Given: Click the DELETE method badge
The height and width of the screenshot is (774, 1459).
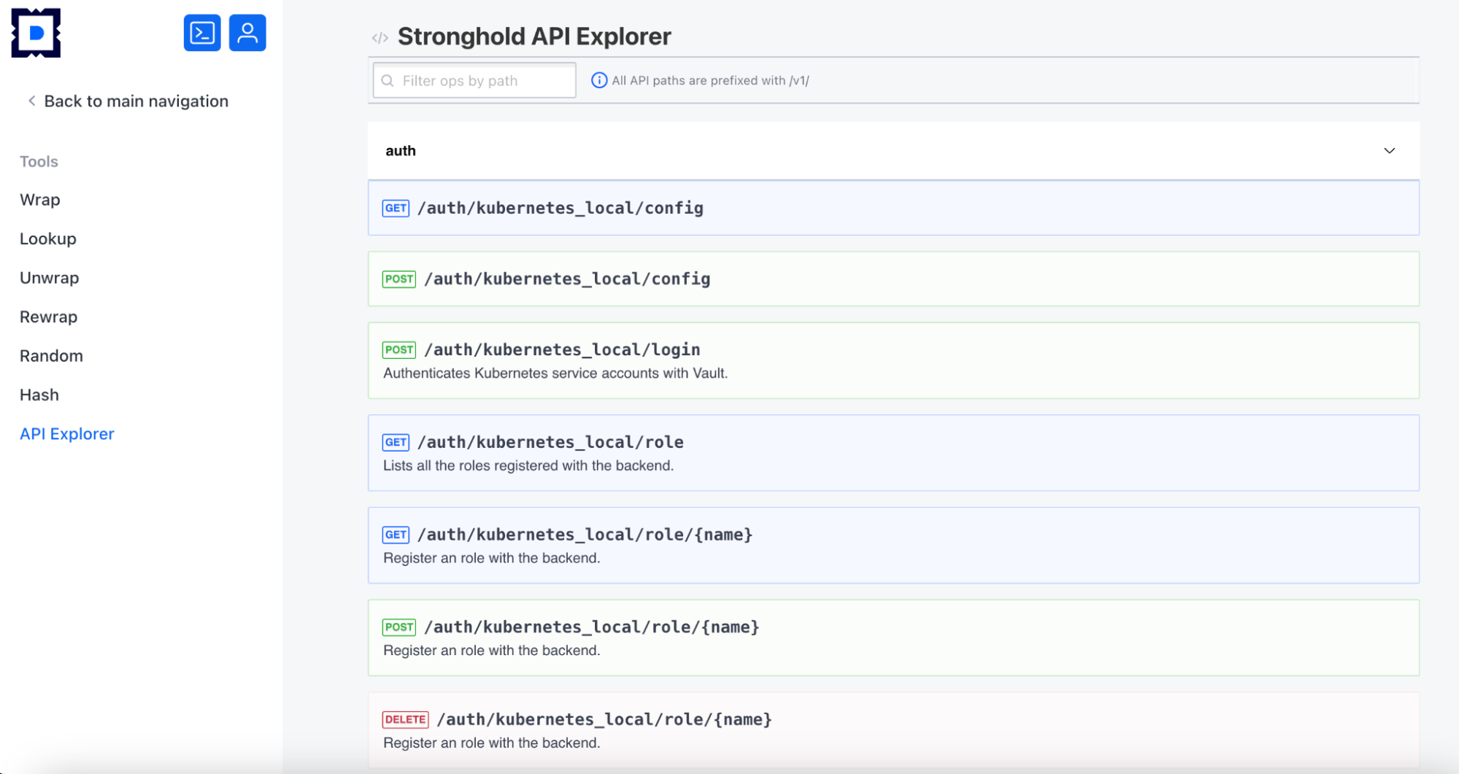Looking at the screenshot, I should click(x=405, y=719).
